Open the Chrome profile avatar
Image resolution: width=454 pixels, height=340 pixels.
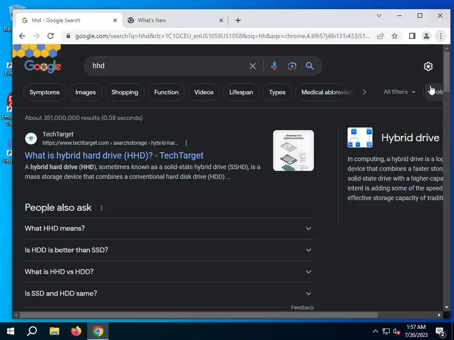click(426, 36)
